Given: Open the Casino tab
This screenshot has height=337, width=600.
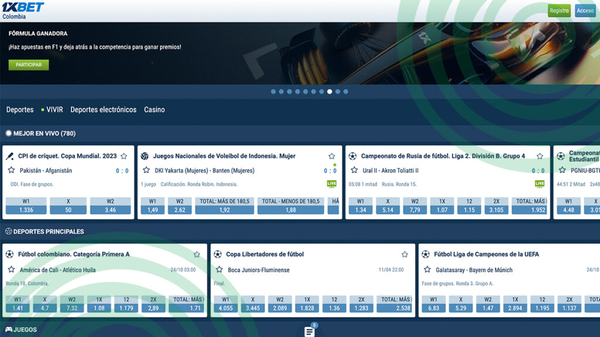Looking at the screenshot, I should 155,109.
